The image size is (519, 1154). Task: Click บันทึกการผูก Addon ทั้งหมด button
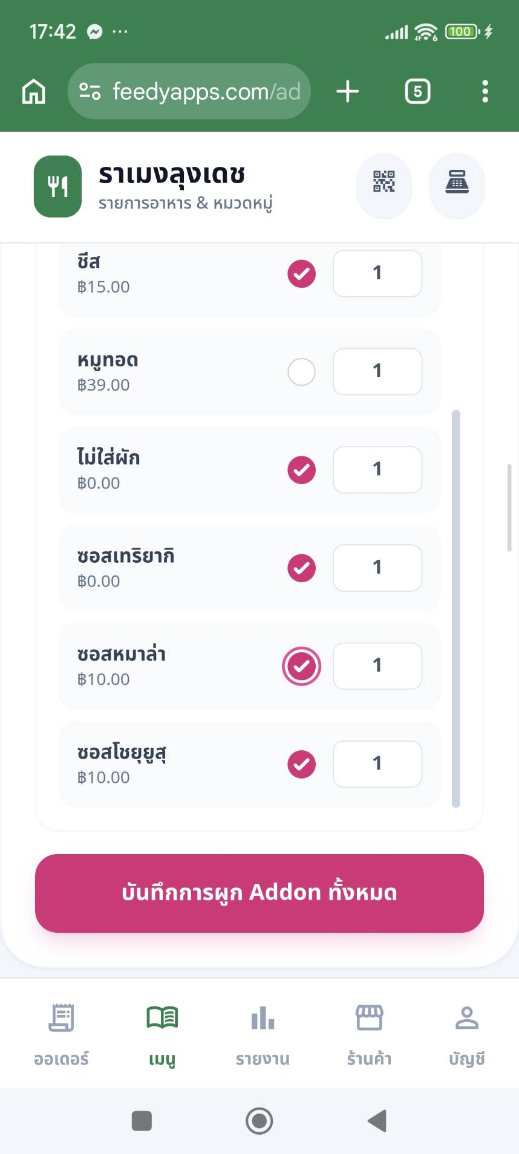point(259,893)
